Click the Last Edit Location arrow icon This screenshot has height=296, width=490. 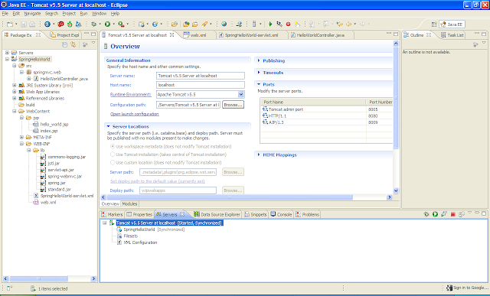[x=339, y=24]
